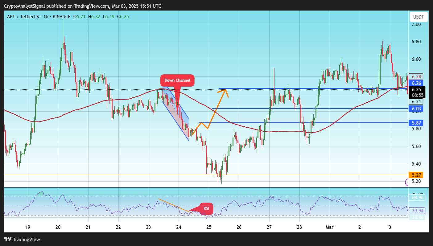This screenshot has height=246, width=433.
Task: Click the Mar label on time axis
Action: tap(330, 227)
